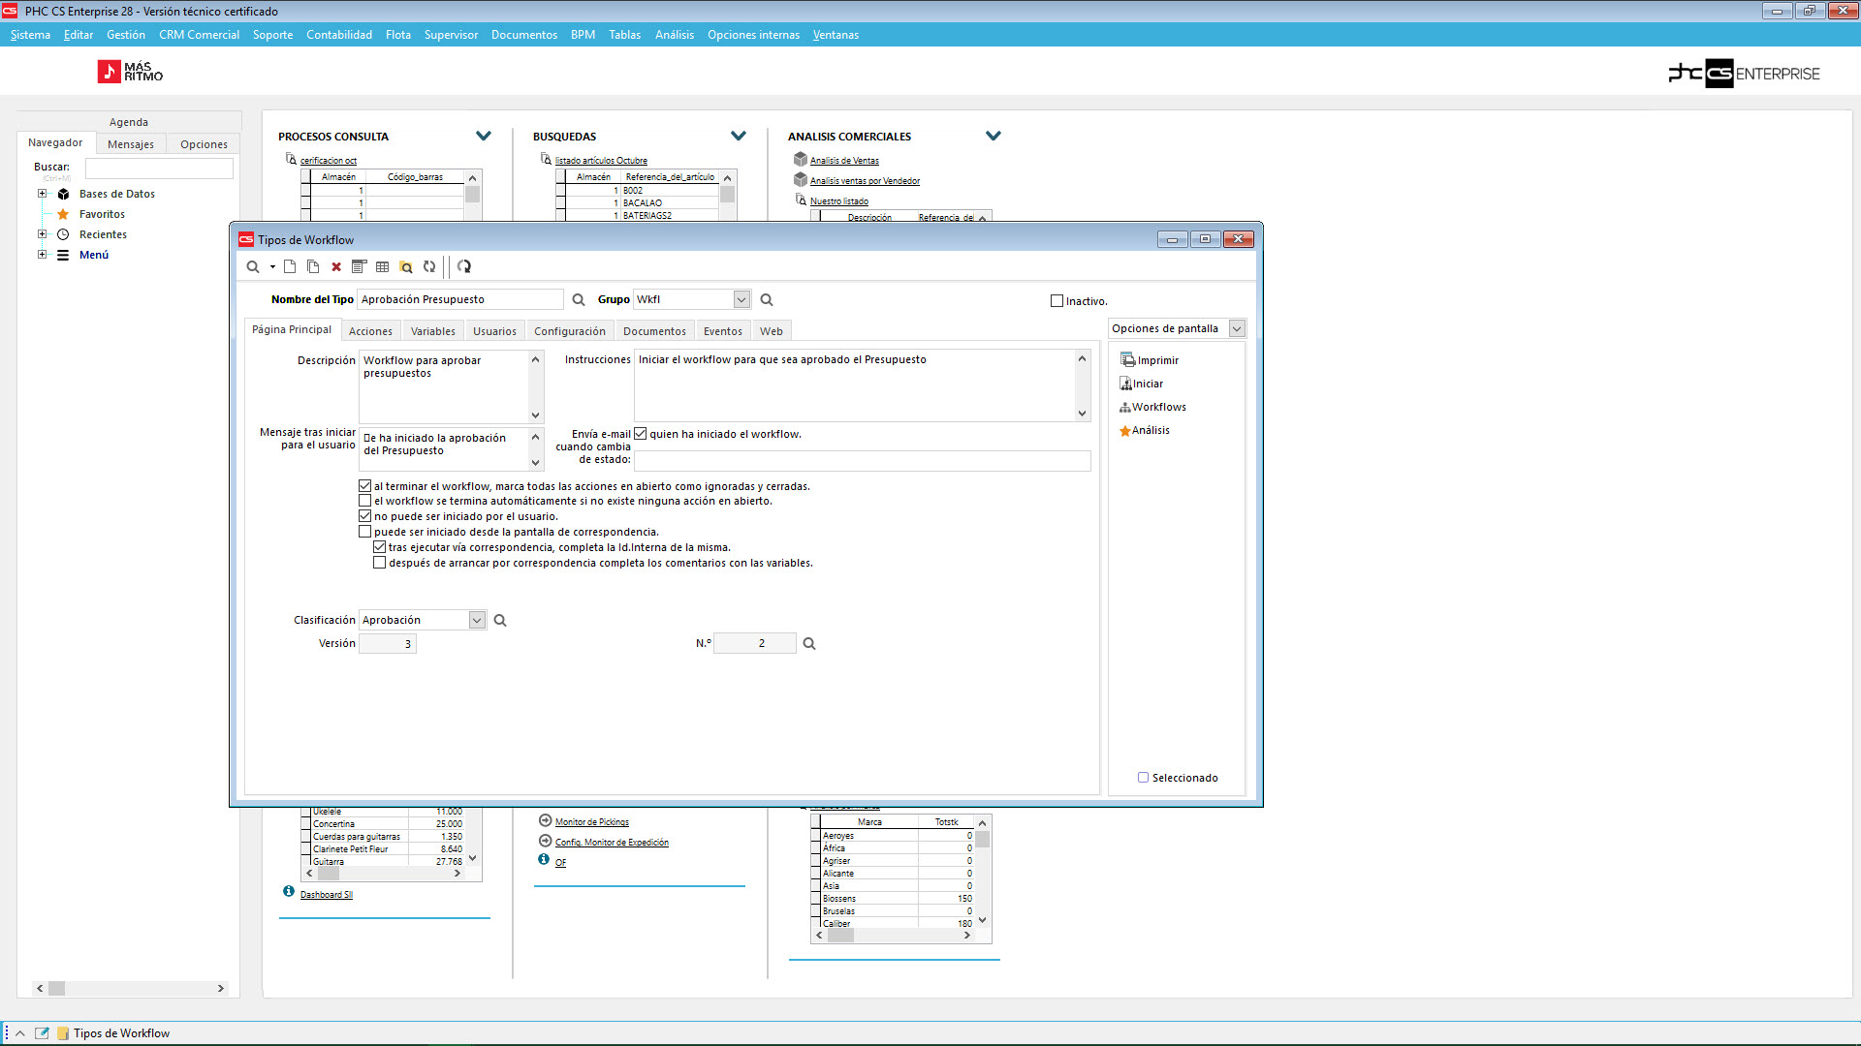Open listado artículos Octubre link

[x=601, y=161]
